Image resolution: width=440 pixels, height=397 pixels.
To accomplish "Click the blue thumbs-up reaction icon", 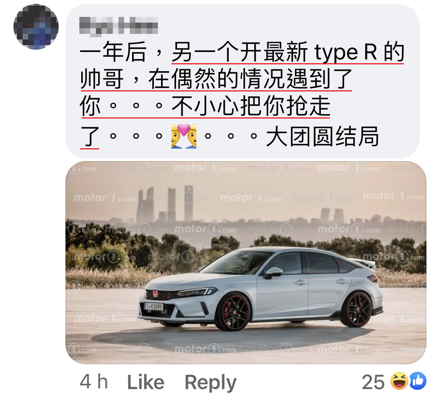I will pyautogui.click(x=418, y=381).
